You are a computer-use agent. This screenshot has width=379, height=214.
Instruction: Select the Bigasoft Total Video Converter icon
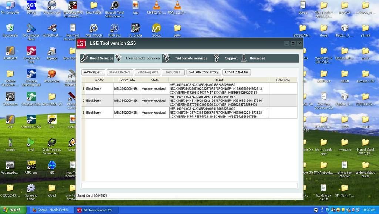pyautogui.click(x=115, y=9)
